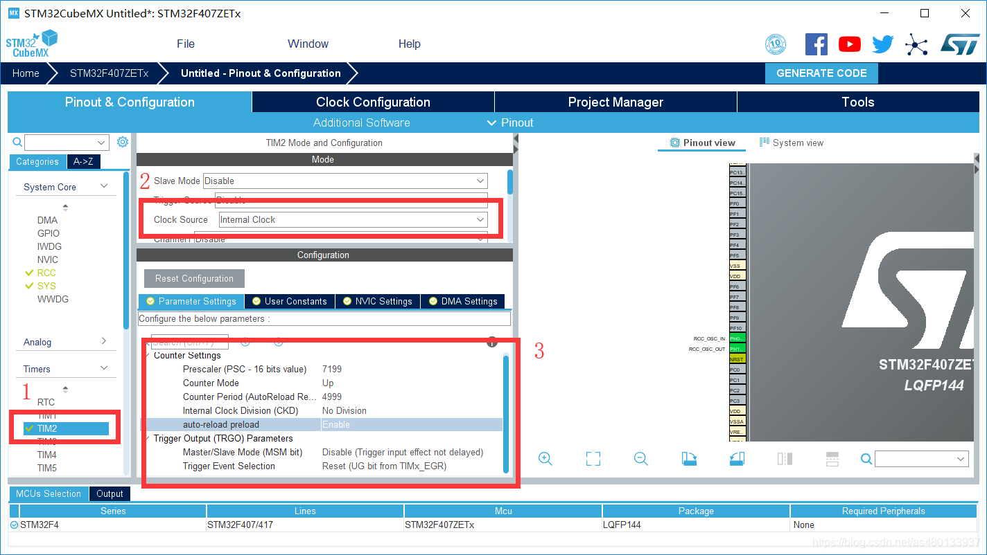Viewport: 987px width, 555px height.
Task: Open the User Constants tab
Action: (289, 301)
